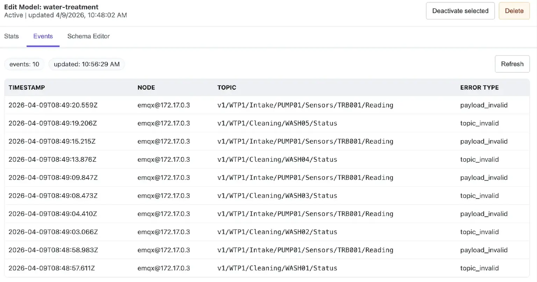The height and width of the screenshot is (282, 537).
Task: Click TRB001/Reading topic in 08:48:58.983Z row
Action: pyautogui.click(x=305, y=250)
